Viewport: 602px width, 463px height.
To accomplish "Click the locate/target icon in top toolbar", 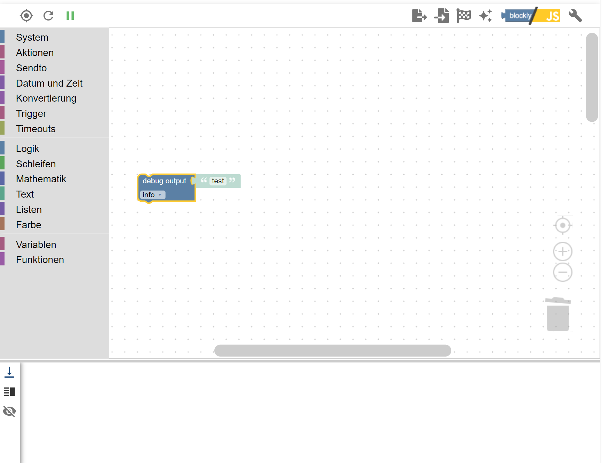I will 26,16.
